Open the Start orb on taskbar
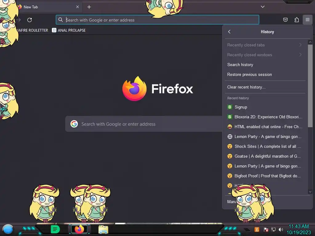The height and width of the screenshot is (236, 315). tap(8, 229)
